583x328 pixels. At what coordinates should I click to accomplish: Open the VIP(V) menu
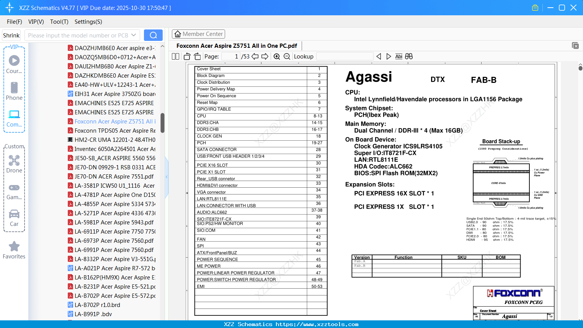[x=36, y=22]
